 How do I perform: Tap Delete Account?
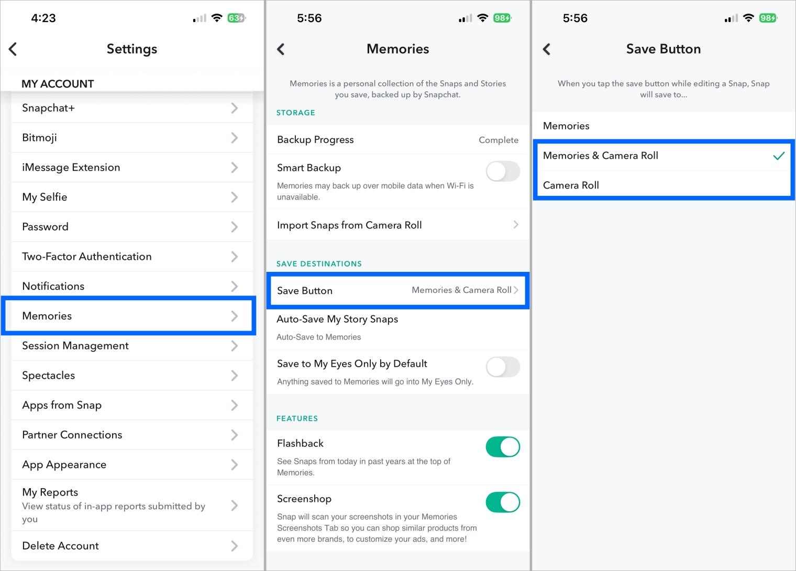tap(131, 545)
